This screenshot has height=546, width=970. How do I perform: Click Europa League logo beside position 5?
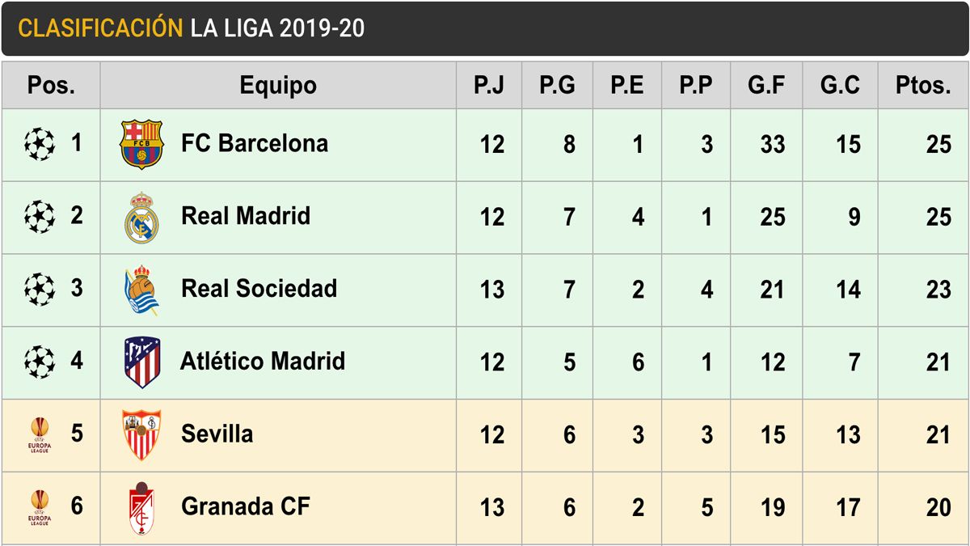coord(40,434)
